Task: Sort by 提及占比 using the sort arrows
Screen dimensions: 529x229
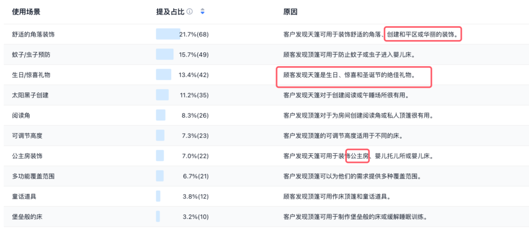Action: pos(202,12)
